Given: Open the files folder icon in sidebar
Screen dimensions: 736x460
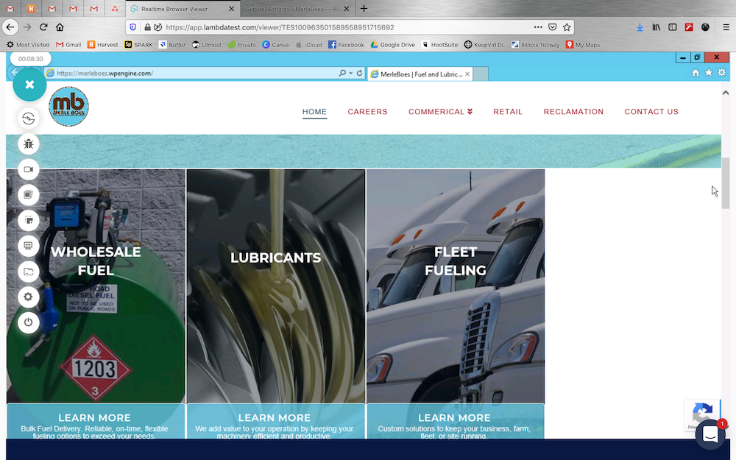Looking at the screenshot, I should coord(28,272).
